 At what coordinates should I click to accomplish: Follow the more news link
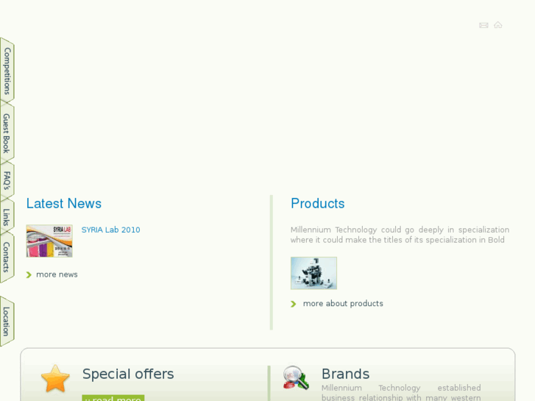[x=57, y=274]
